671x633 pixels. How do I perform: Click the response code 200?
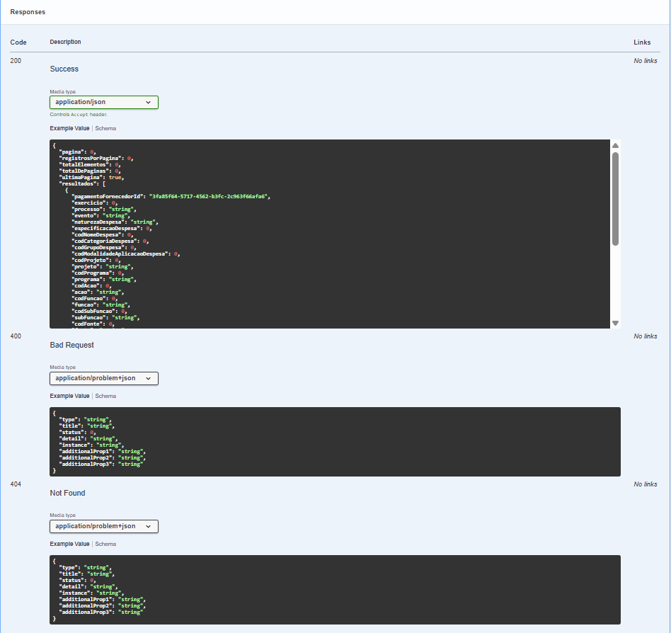click(x=16, y=61)
